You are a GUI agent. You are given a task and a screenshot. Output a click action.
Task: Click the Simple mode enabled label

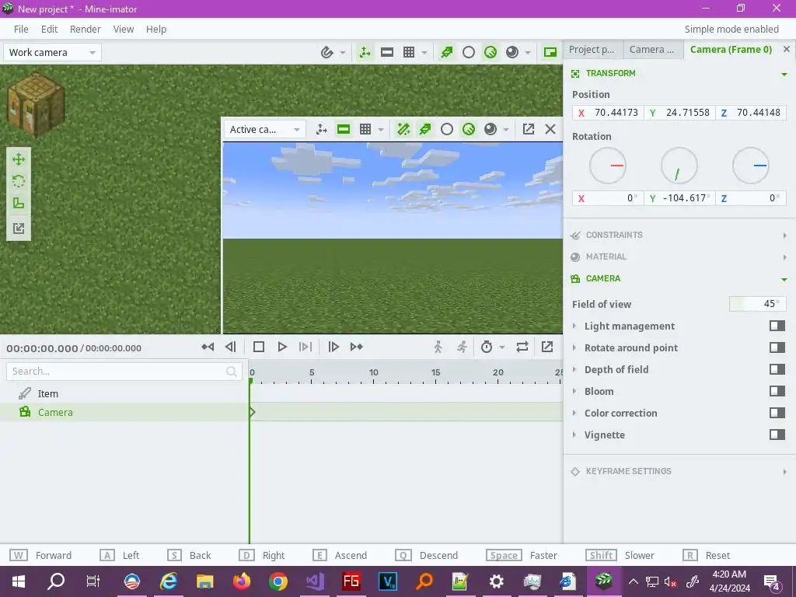[x=731, y=29]
